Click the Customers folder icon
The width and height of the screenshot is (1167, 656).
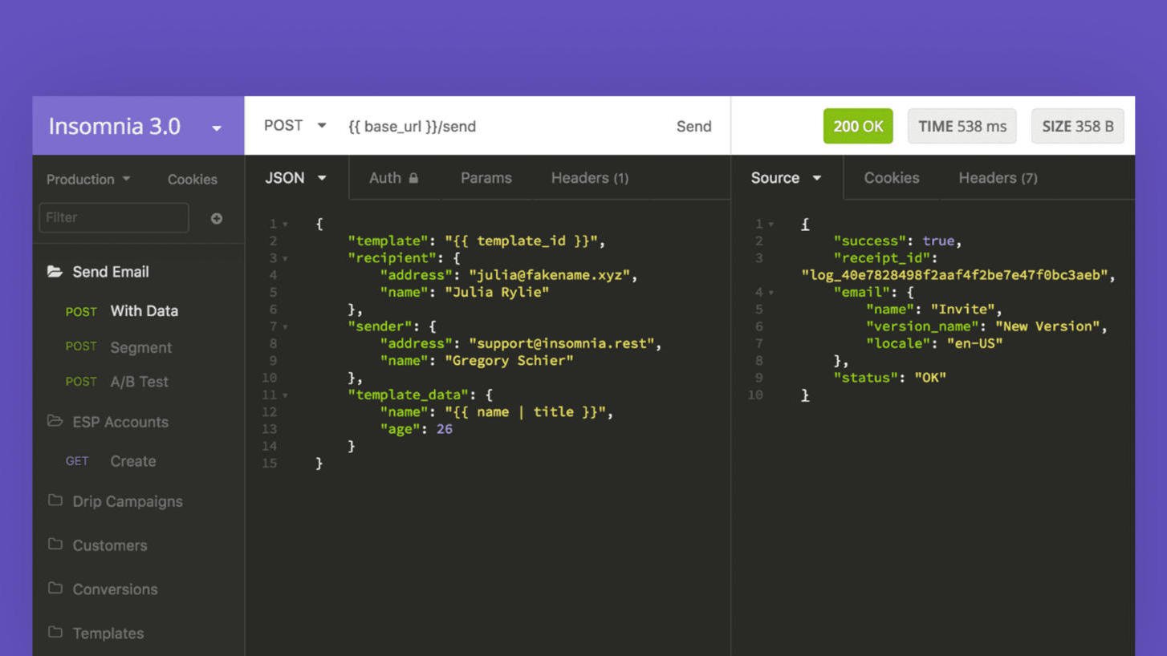coord(55,545)
